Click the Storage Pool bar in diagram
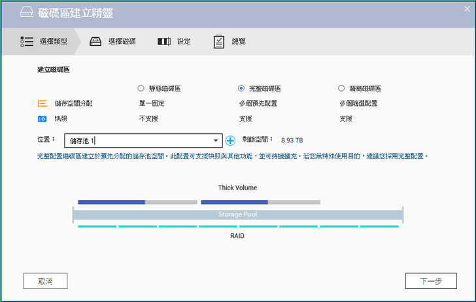The image size is (476, 302). pos(237,214)
